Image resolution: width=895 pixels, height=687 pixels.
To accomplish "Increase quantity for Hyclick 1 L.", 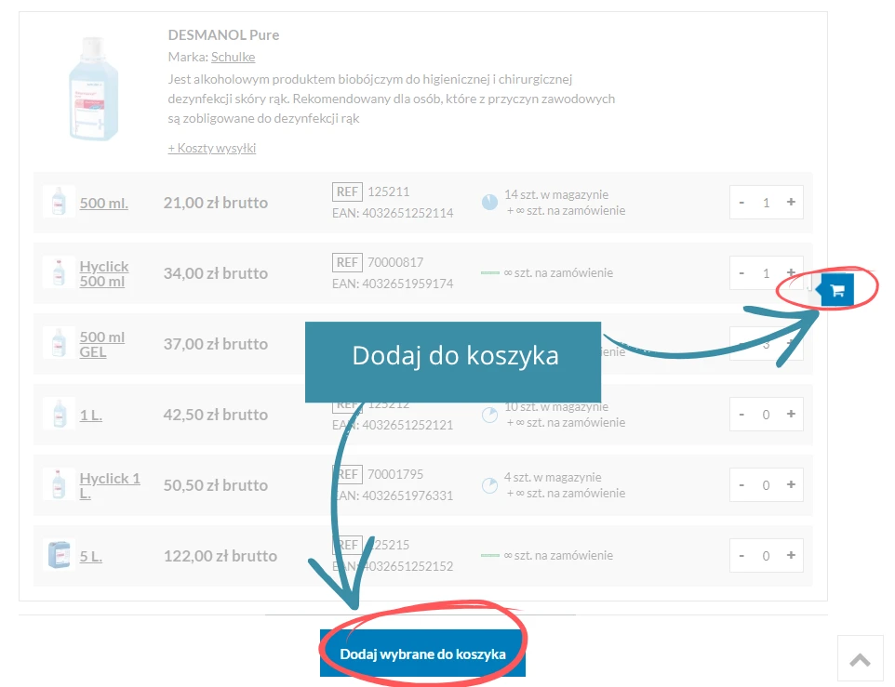I will point(791,484).
